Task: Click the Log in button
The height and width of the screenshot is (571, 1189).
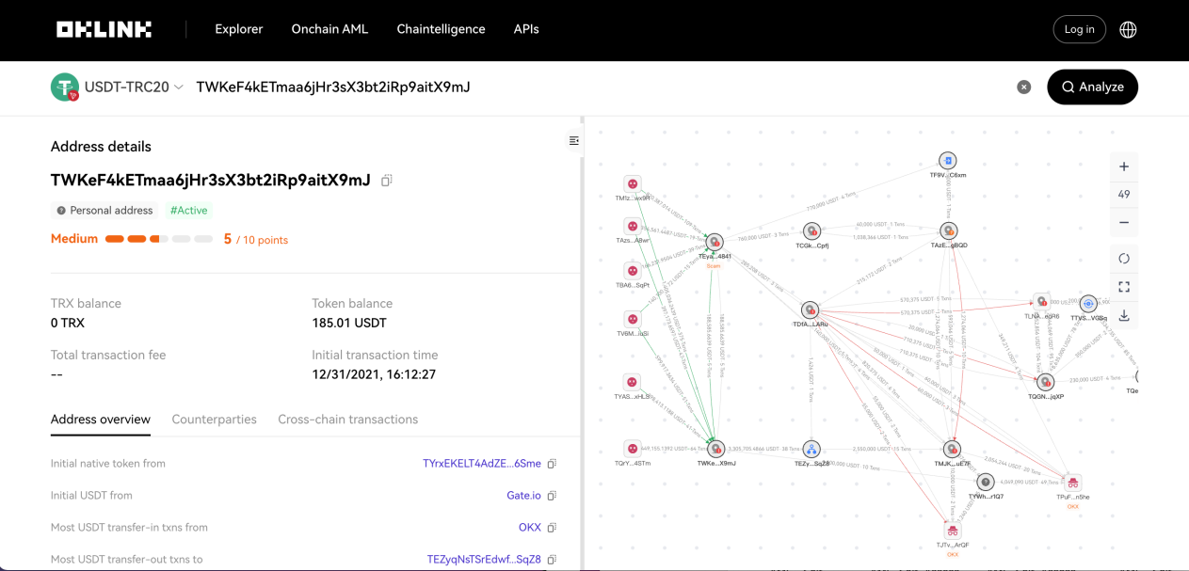Action: [x=1079, y=29]
